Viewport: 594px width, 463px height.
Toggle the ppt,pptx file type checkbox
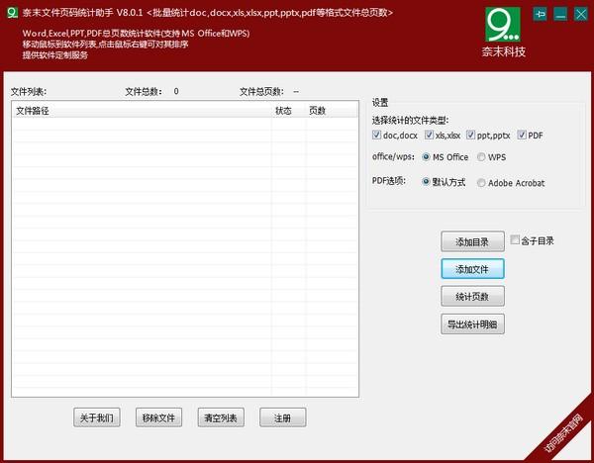tap(470, 135)
